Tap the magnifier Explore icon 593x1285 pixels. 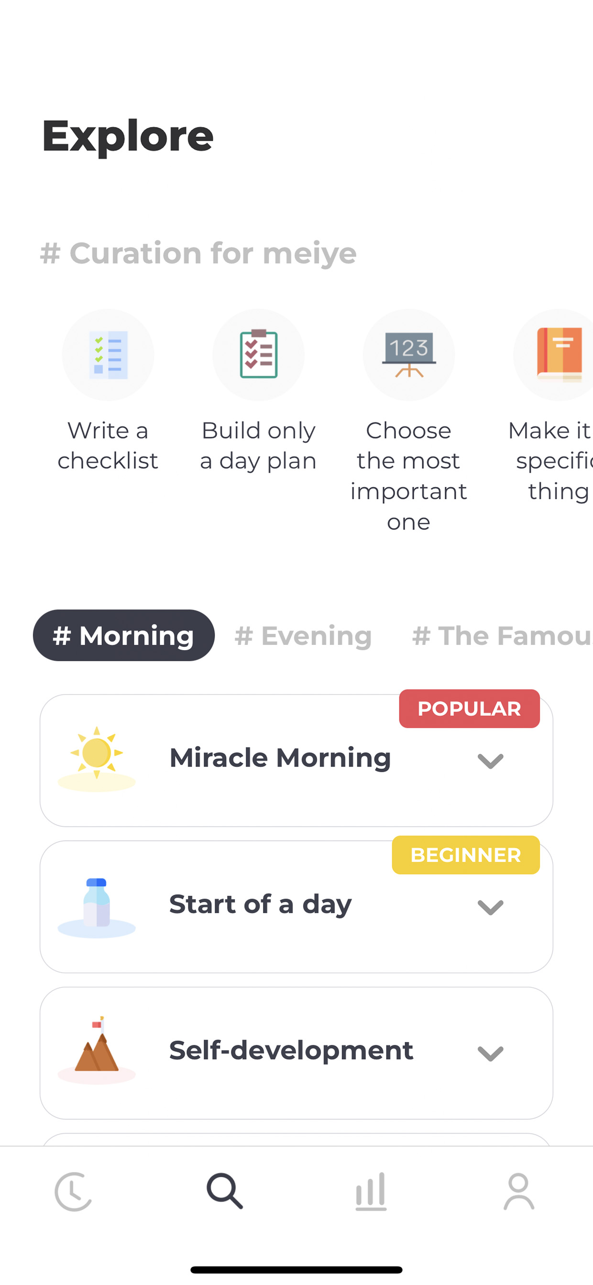click(x=225, y=1191)
